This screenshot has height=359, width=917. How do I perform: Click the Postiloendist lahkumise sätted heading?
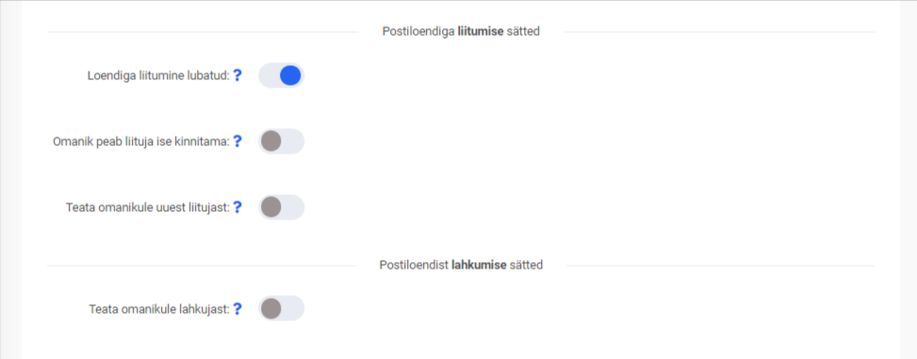[x=461, y=266]
